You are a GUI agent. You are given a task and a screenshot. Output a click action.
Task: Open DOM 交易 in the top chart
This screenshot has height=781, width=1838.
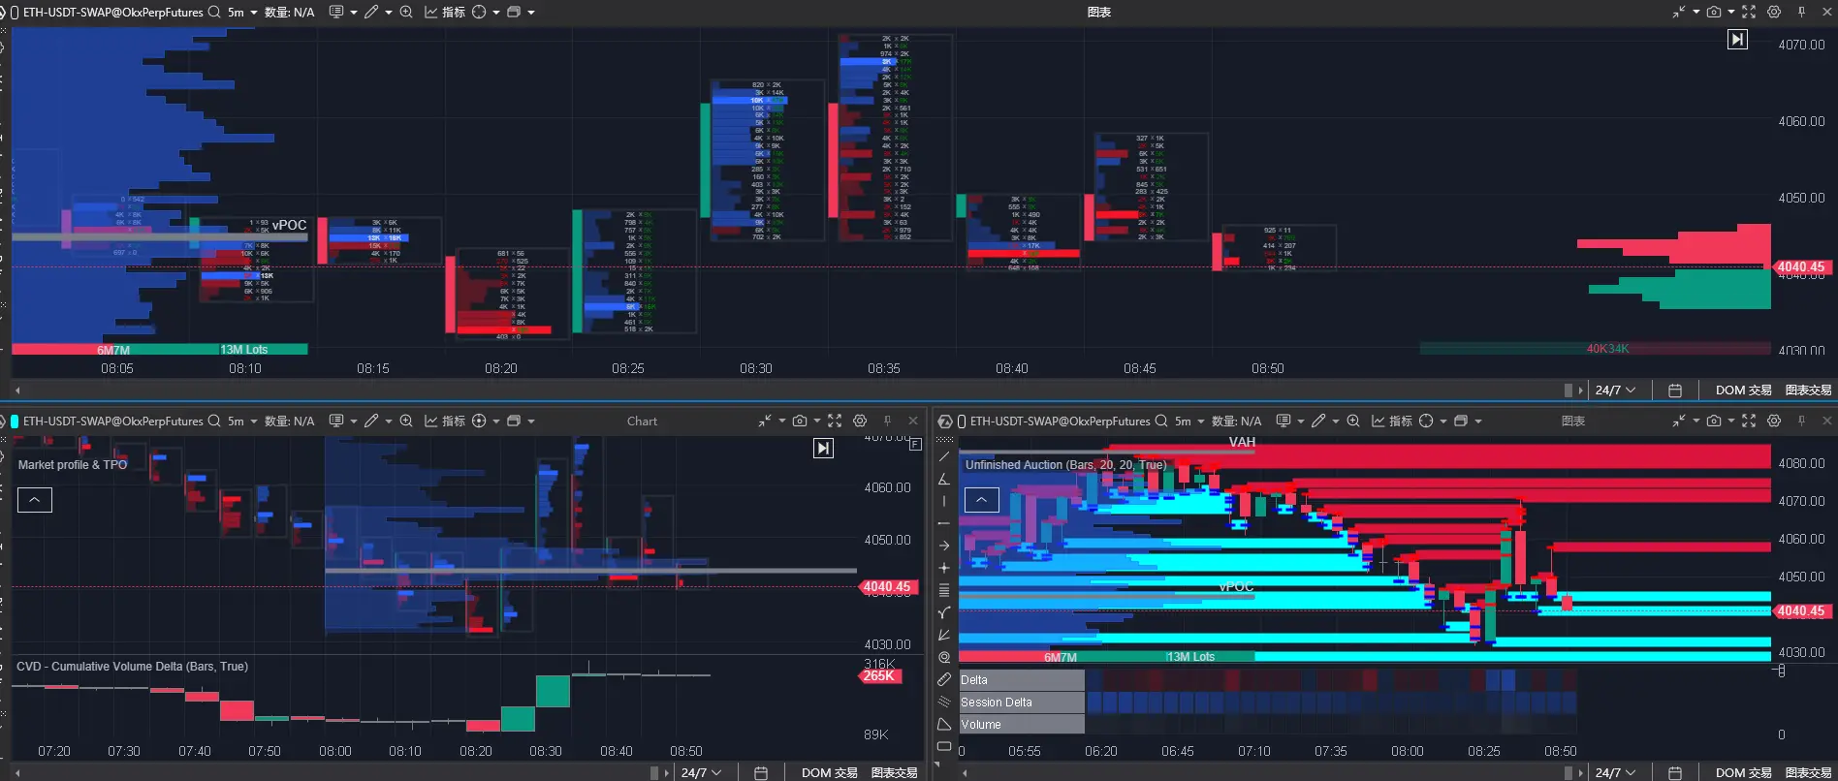point(1744,390)
